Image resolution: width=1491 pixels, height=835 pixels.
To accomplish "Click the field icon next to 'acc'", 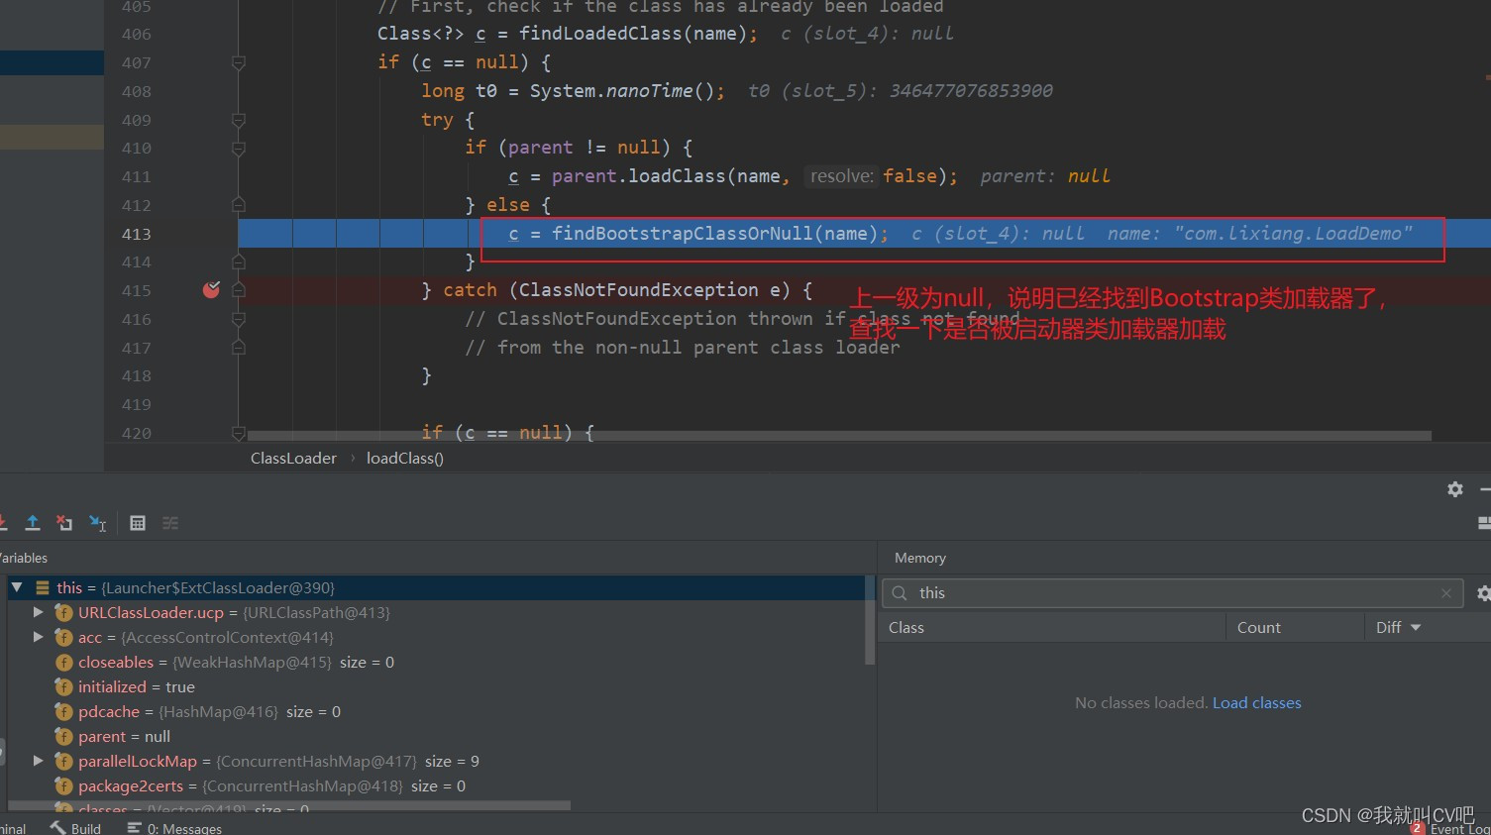I will coord(63,637).
